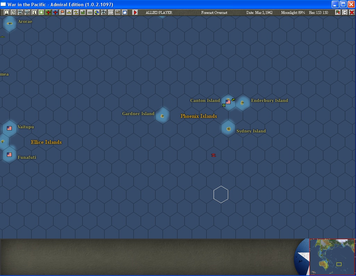
Task: Click the white 'i' information icon
Action: (34, 12)
